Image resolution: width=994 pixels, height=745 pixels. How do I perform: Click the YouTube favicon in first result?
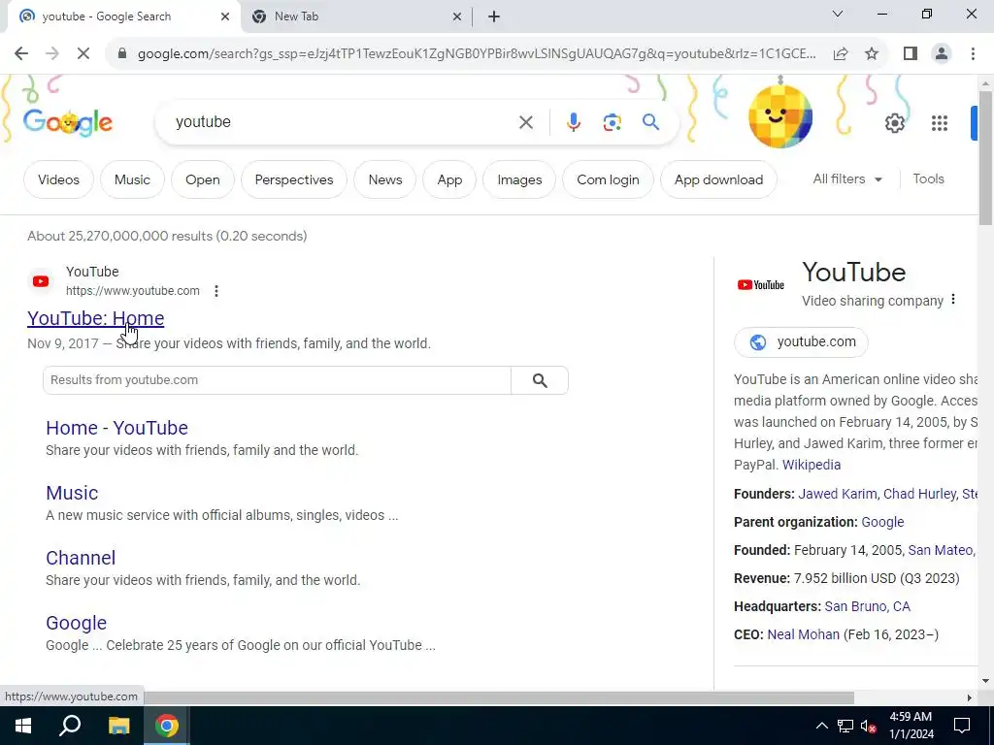[41, 281]
